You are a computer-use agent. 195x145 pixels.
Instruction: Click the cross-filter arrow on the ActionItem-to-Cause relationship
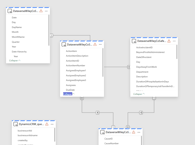click(x=98, y=113)
